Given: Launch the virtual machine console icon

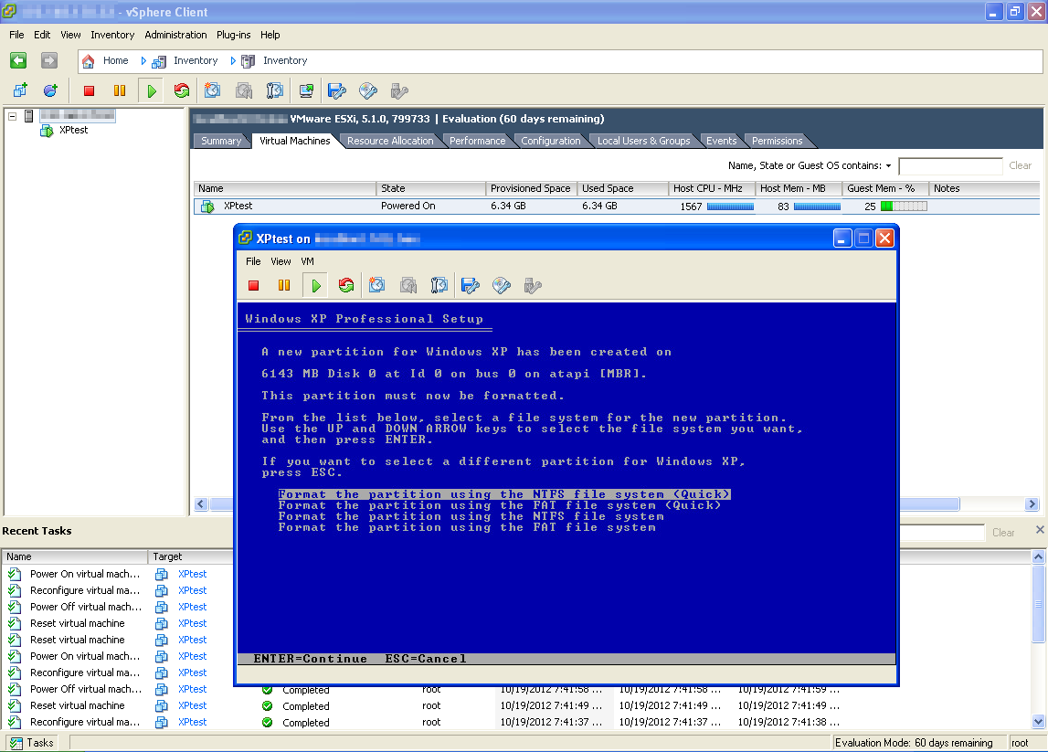Looking at the screenshot, I should tap(306, 90).
